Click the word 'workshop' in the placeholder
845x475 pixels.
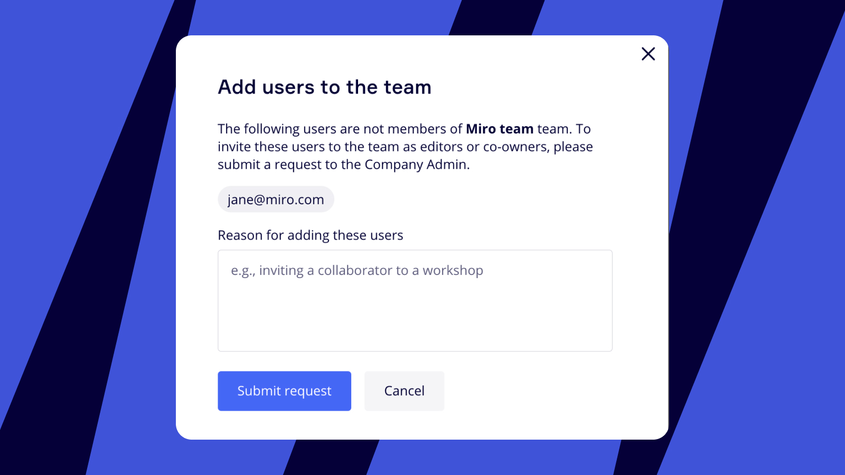(x=453, y=271)
